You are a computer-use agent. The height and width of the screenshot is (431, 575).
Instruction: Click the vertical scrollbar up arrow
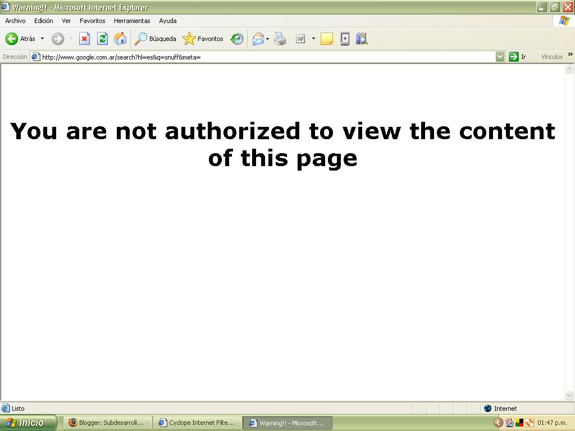569,69
